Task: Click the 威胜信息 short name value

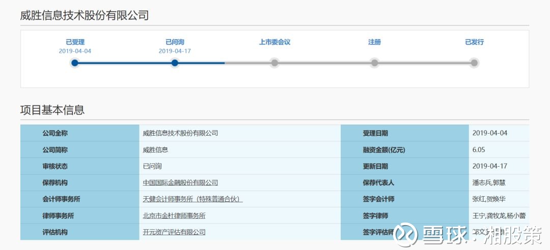Action: (x=155, y=150)
